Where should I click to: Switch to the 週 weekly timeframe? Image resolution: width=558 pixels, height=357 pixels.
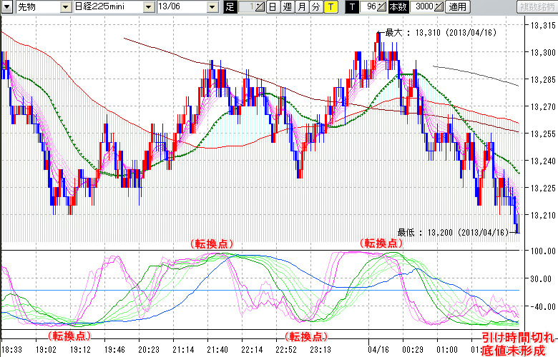pyautogui.click(x=287, y=6)
